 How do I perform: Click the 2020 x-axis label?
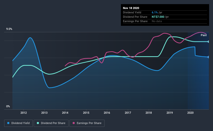[190, 113]
